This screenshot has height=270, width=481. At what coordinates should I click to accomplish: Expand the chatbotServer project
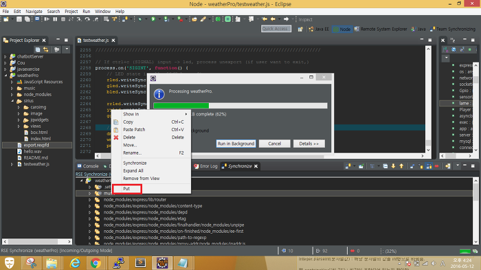5,56
